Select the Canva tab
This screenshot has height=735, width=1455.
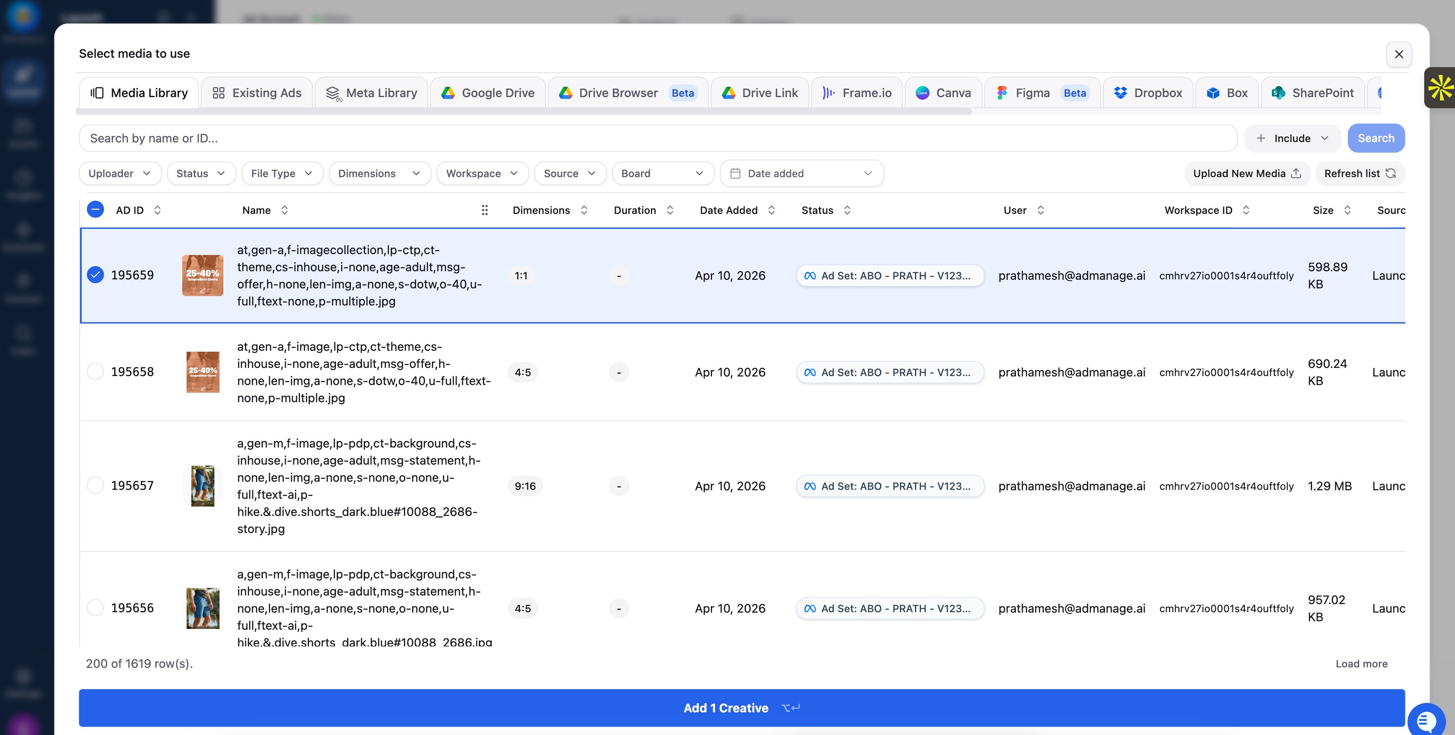pos(943,92)
